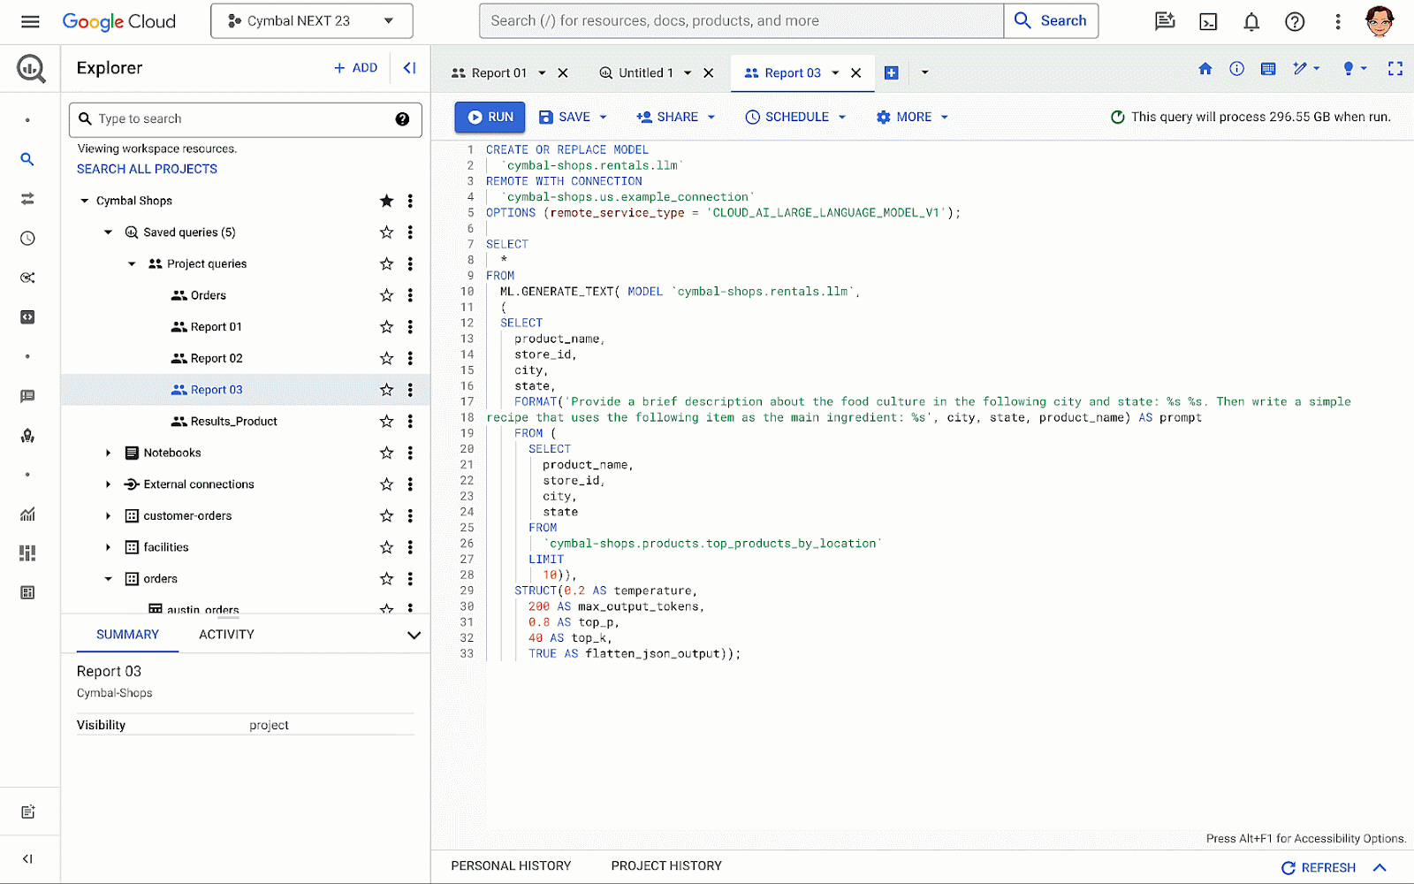
Task: Open notifications bell
Action: coord(1251,21)
